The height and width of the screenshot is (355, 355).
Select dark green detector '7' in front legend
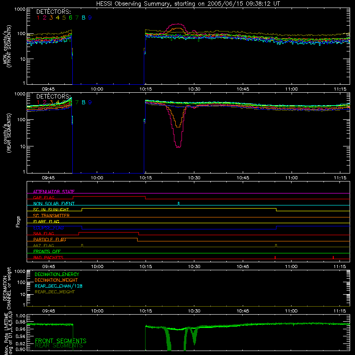coord(77,18)
